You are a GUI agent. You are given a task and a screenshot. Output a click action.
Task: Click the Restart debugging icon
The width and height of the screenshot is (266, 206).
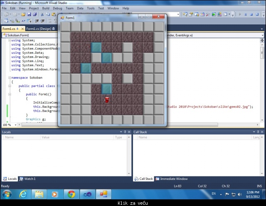tap(257, 15)
